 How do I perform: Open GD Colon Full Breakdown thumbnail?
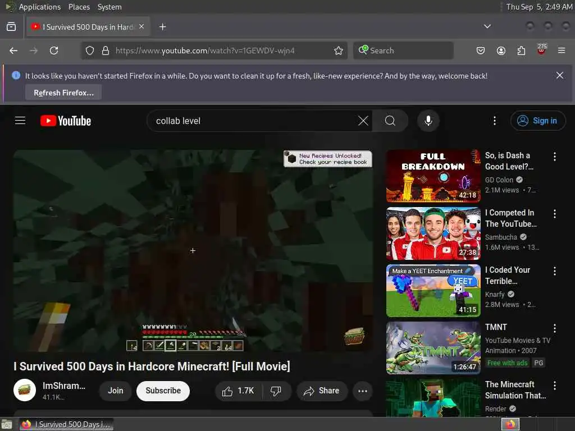click(433, 176)
